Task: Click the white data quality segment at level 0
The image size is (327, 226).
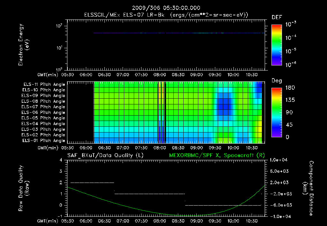Action: pos(223,205)
